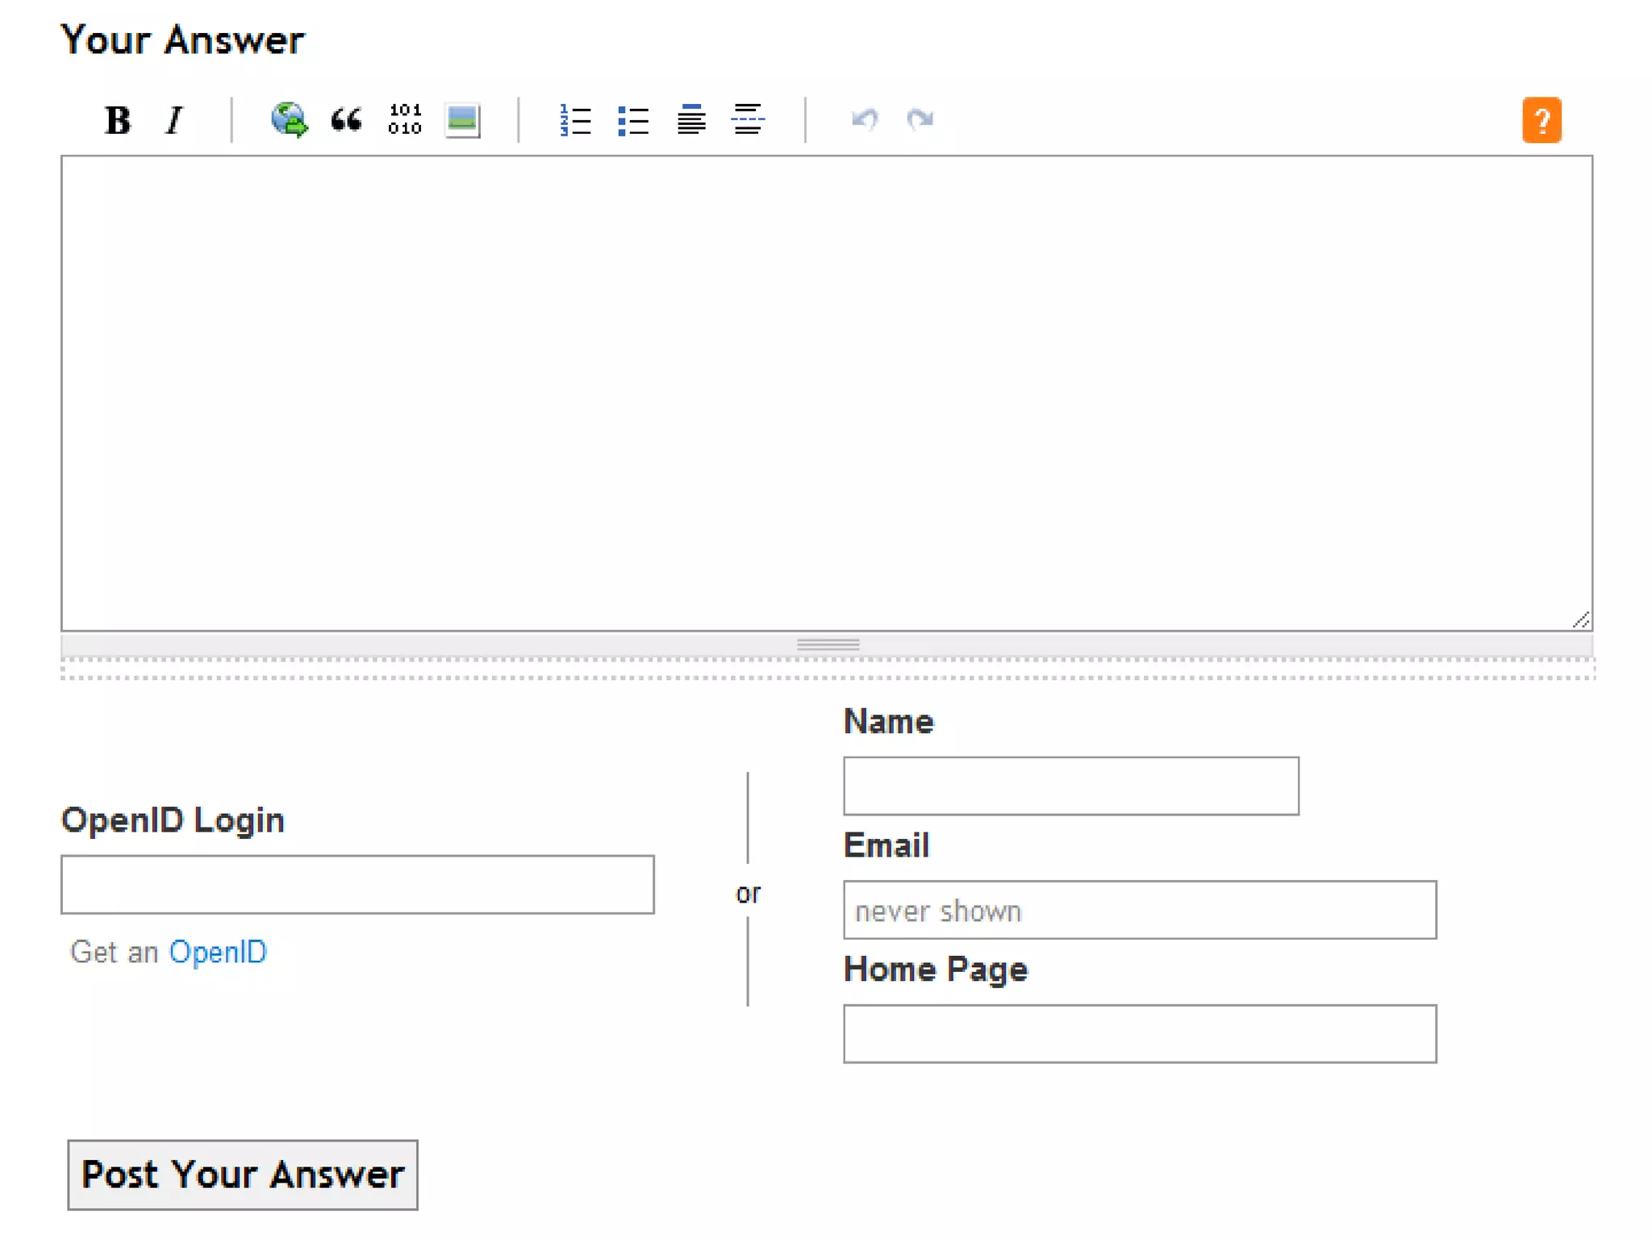This screenshot has height=1239, width=1652.
Task: Toggle bold formatting in the editor
Action: click(x=118, y=120)
